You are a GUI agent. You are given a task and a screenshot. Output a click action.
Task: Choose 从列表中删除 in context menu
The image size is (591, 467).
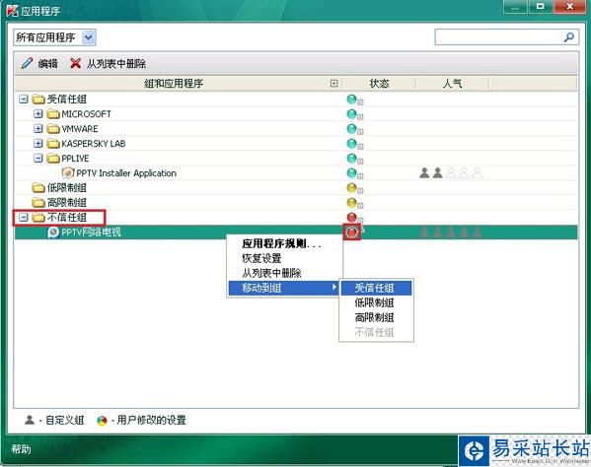click(285, 273)
